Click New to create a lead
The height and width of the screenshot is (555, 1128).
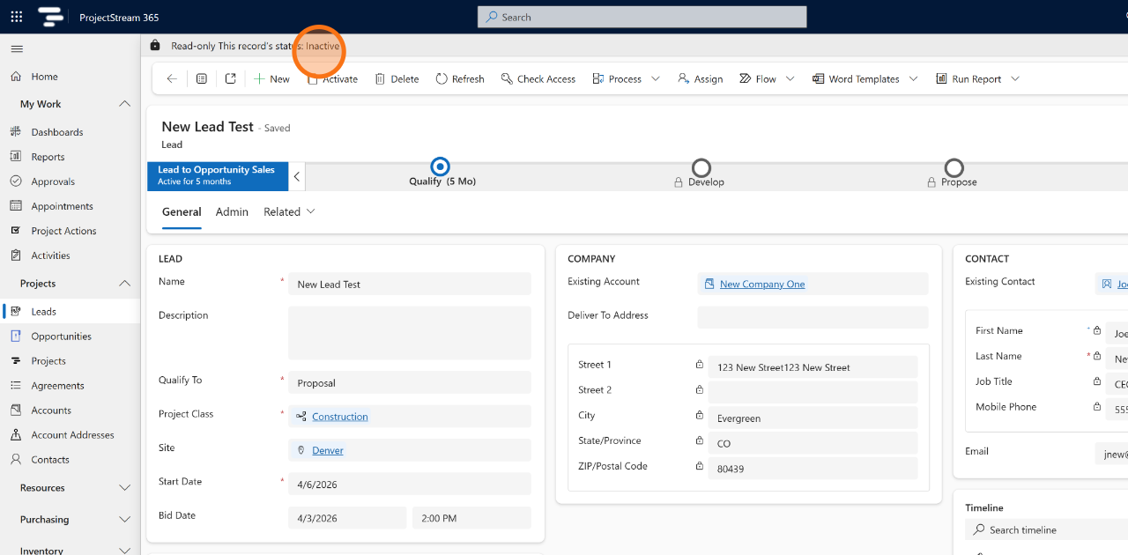click(271, 78)
